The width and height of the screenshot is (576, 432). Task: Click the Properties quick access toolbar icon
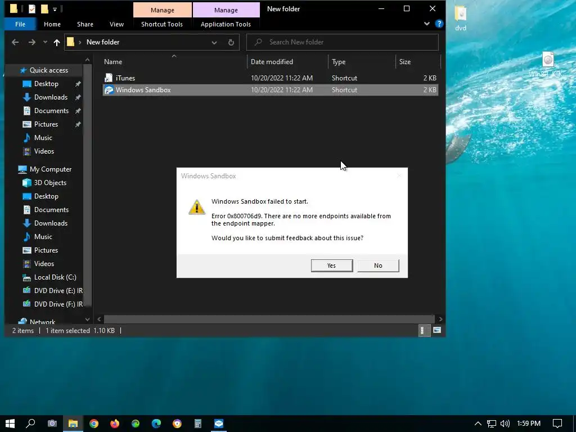pyautogui.click(x=32, y=9)
